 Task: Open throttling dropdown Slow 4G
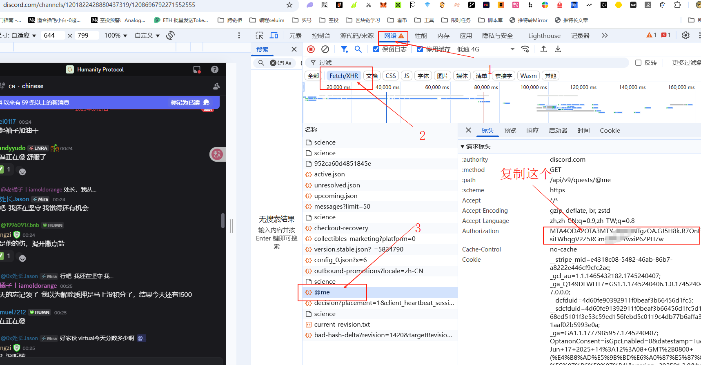coord(486,49)
